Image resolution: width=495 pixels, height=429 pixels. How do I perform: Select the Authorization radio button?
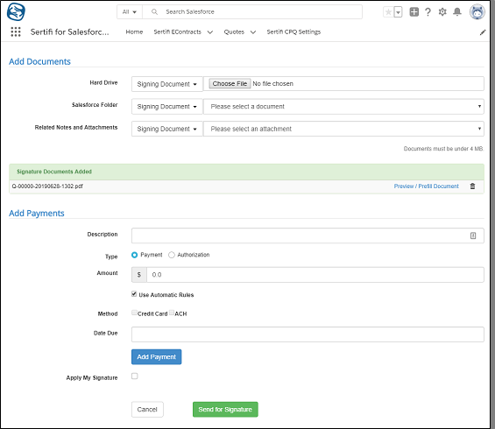[x=172, y=255]
